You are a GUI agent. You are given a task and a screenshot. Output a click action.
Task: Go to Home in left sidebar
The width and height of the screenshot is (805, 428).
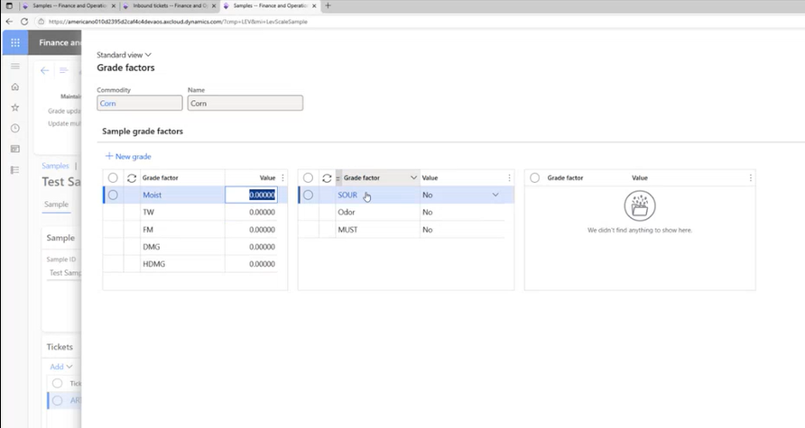14,87
